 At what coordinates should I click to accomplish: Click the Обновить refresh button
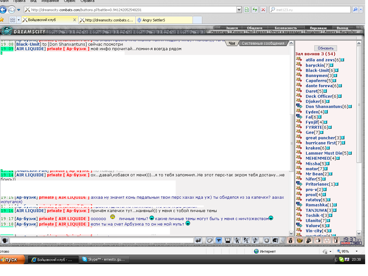[x=326, y=48]
